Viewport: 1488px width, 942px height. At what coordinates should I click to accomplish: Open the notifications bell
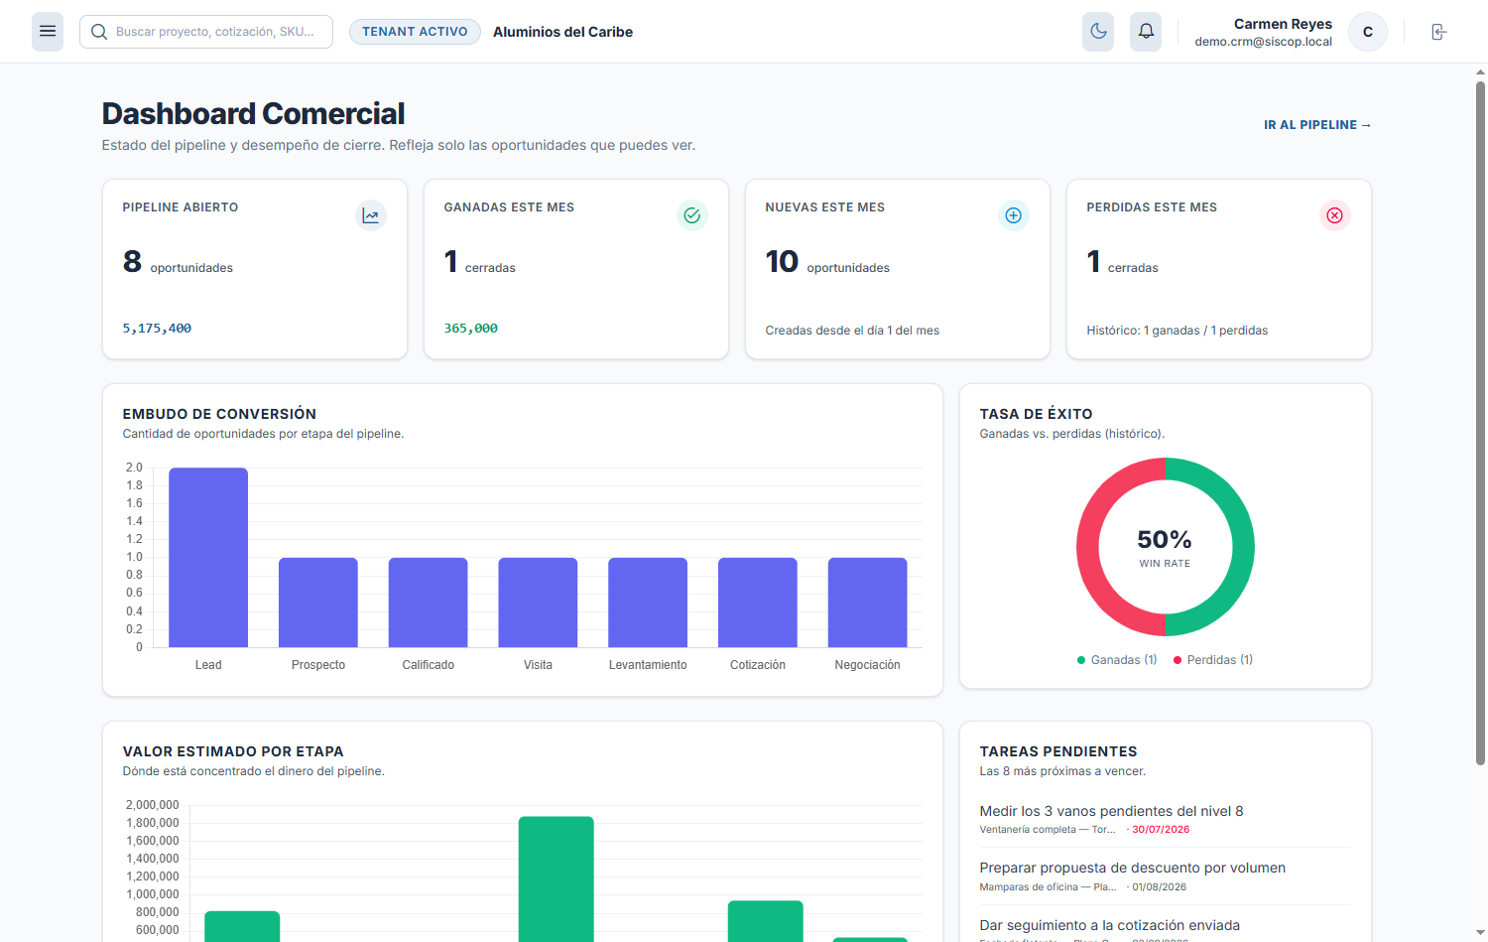[1146, 32]
